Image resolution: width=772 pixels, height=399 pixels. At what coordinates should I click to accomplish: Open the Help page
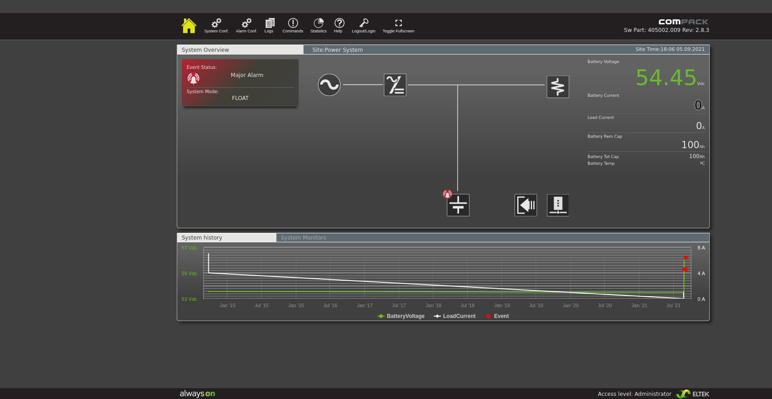[x=339, y=25]
